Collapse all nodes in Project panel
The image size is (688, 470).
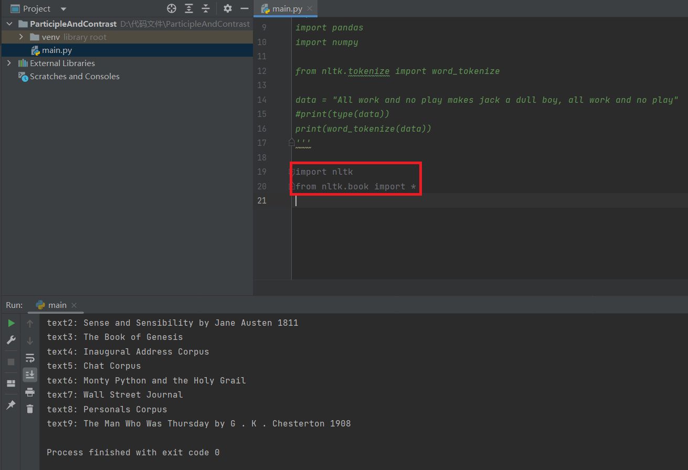click(206, 8)
